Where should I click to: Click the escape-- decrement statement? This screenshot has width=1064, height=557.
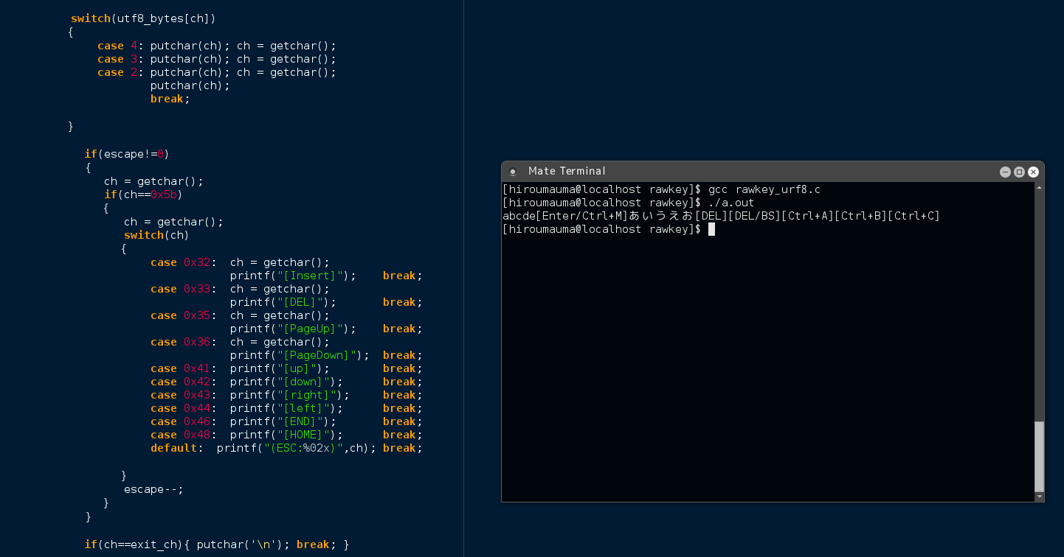[153, 488]
